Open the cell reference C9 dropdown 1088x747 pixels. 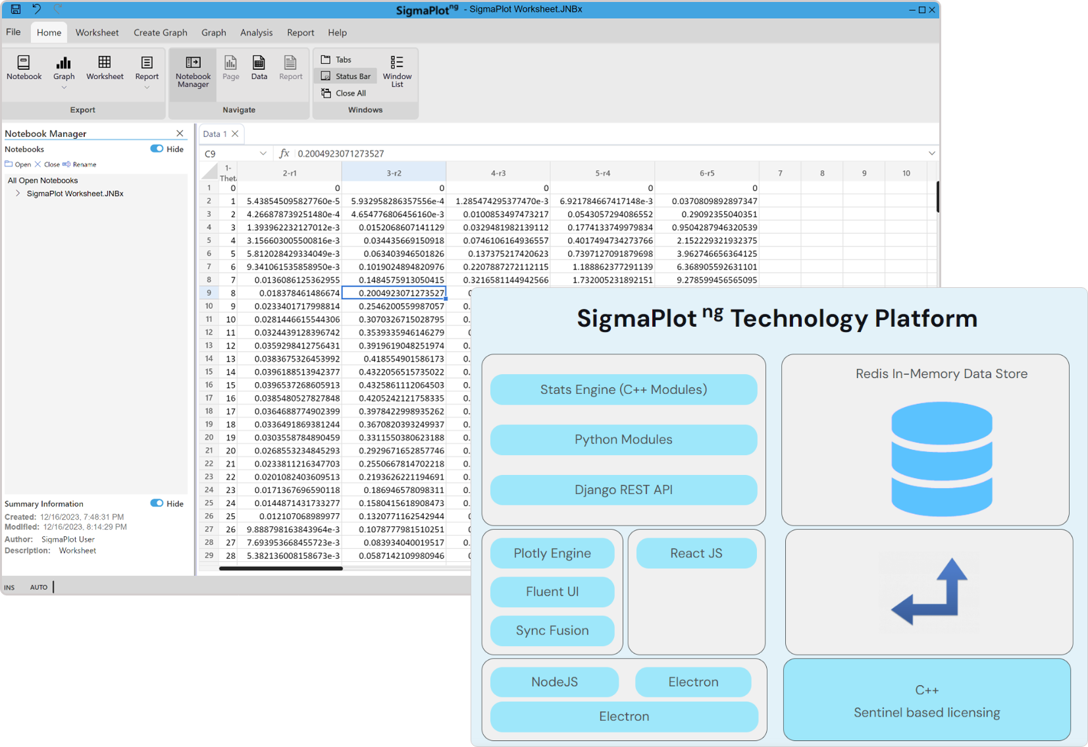tap(263, 153)
